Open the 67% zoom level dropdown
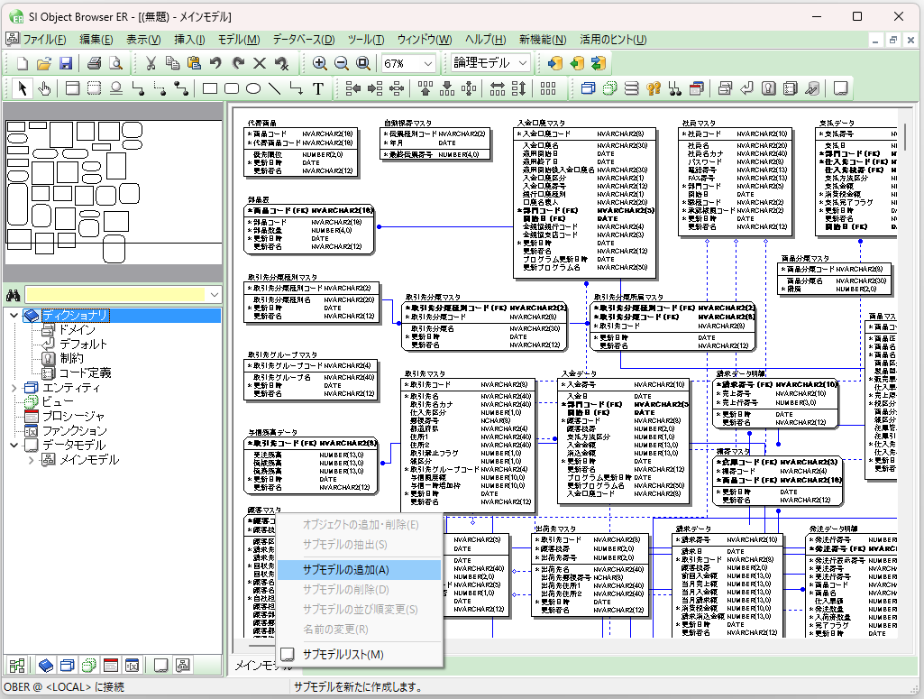This screenshot has width=924, height=699. [x=428, y=63]
